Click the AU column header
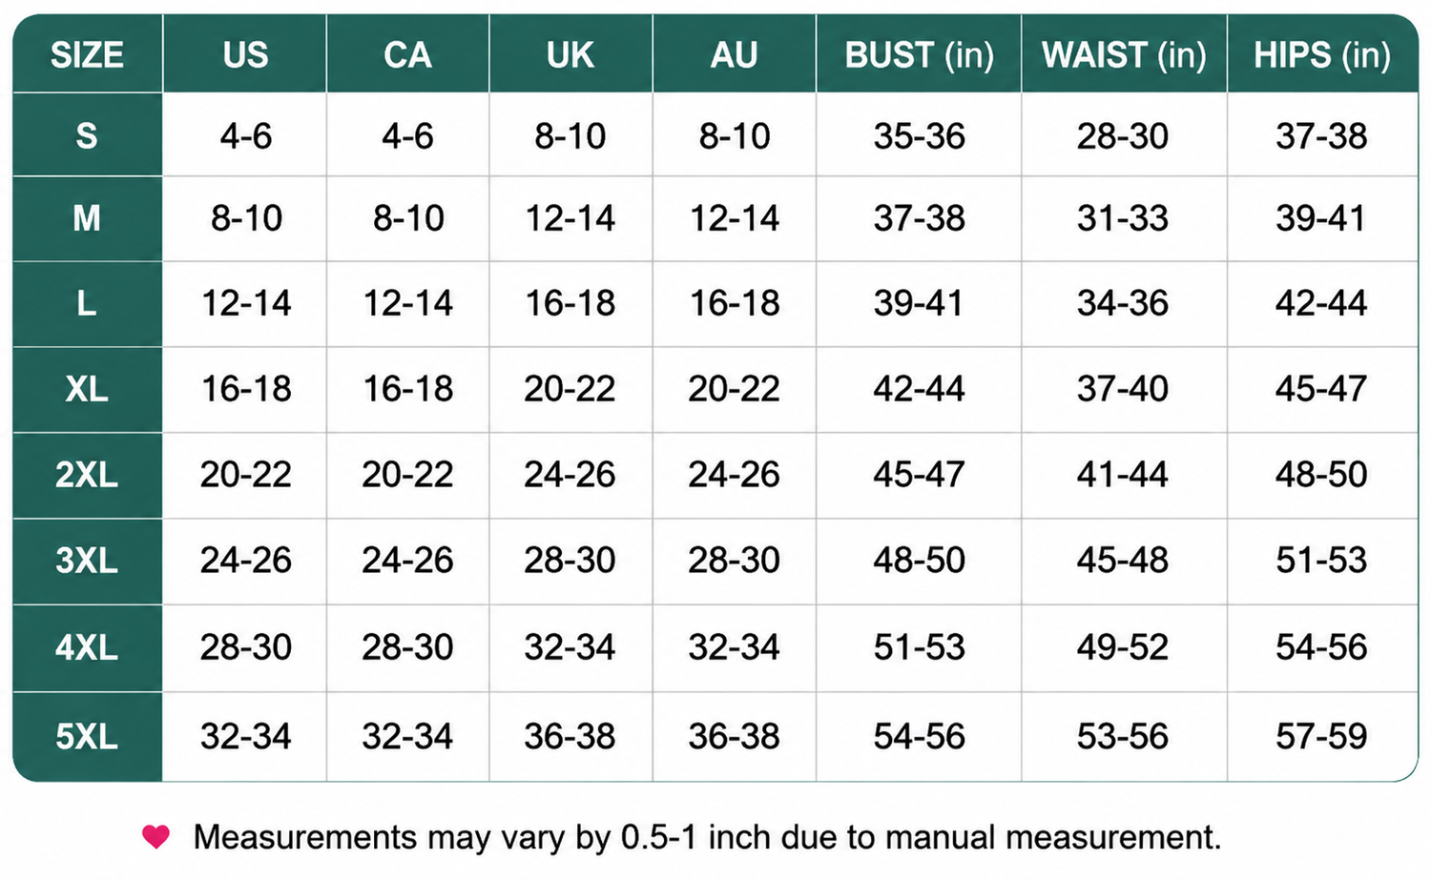 734,54
